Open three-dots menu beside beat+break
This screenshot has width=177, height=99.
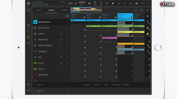(x=67, y=90)
